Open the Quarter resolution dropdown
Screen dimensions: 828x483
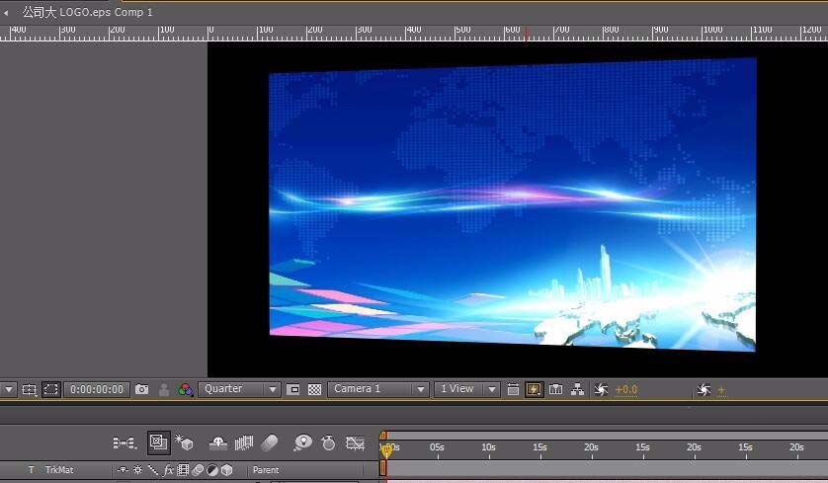[239, 389]
